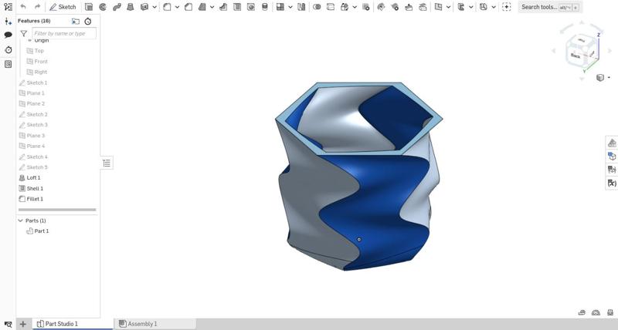Click the Back face of view cube
Viewport: 618px width, 330px height.
coord(575,56)
